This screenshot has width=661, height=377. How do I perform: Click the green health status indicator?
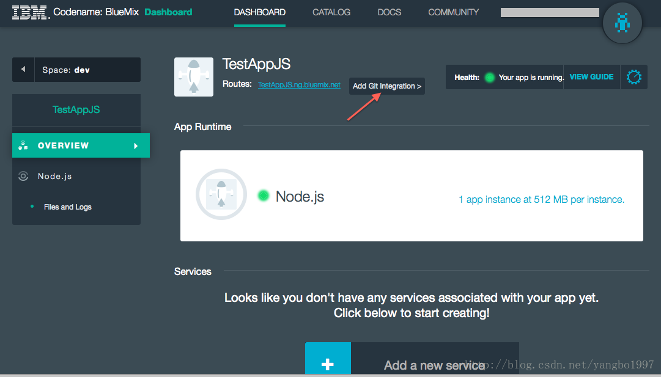tap(489, 78)
